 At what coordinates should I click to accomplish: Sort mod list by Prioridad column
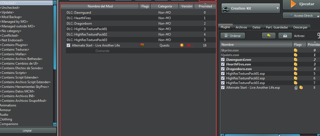(205, 6)
